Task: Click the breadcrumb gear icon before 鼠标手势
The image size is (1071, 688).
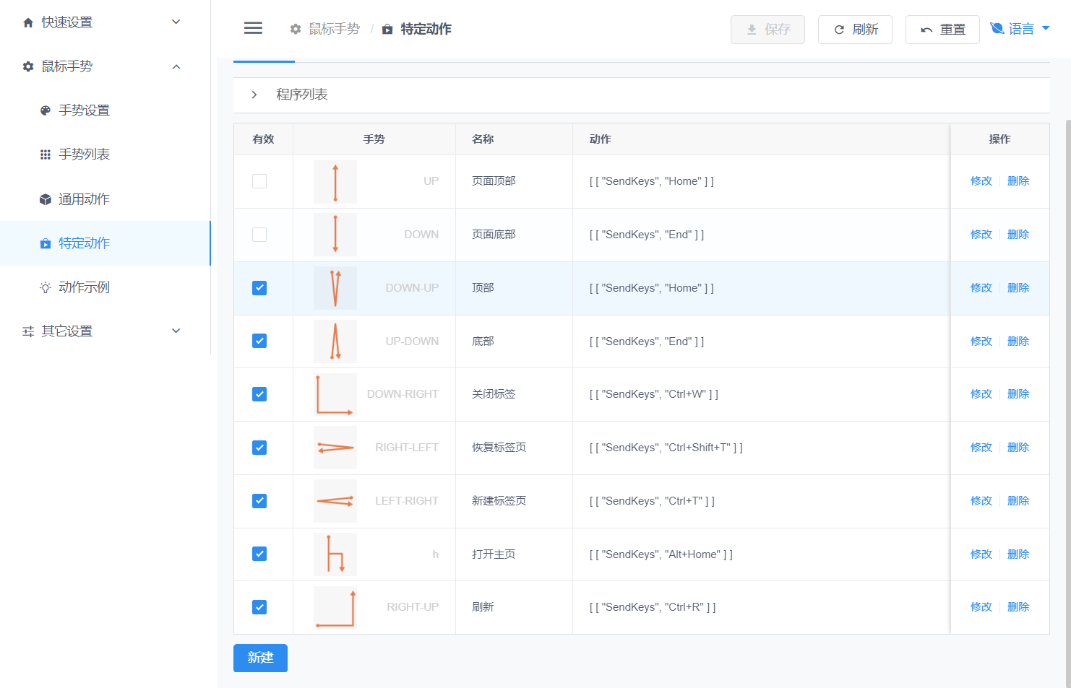Action: (296, 29)
